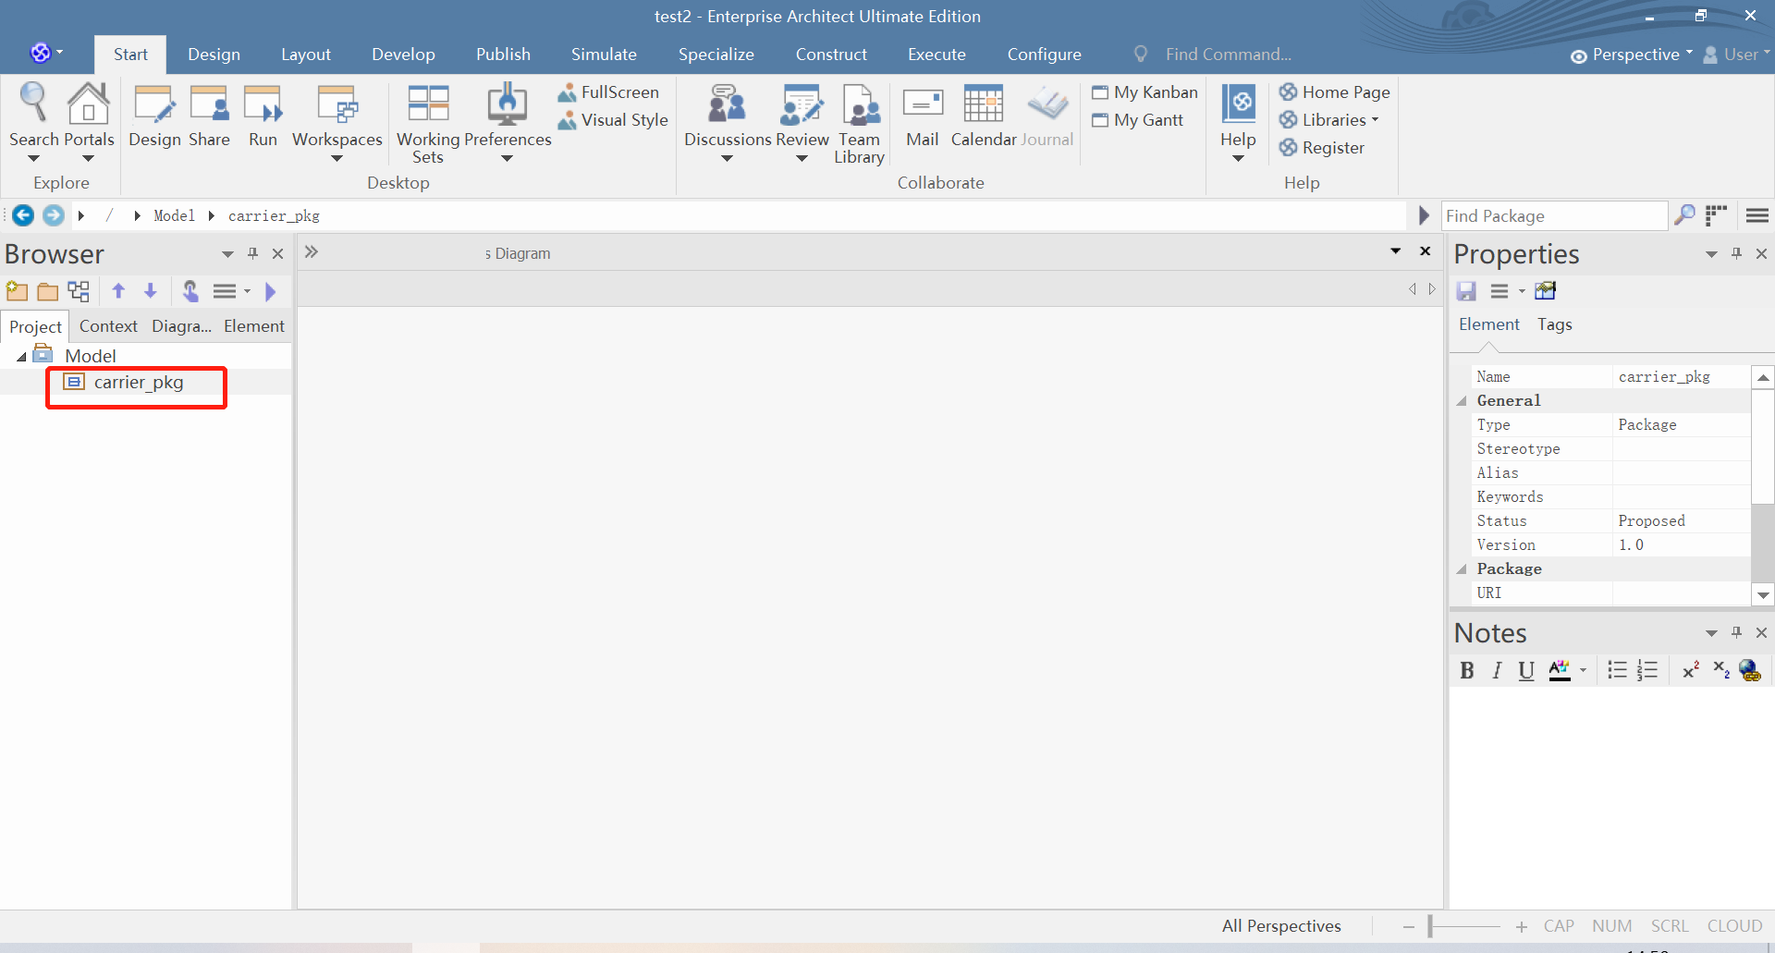Click the navigate Forward arrow
The width and height of the screenshot is (1775, 953).
(54, 215)
